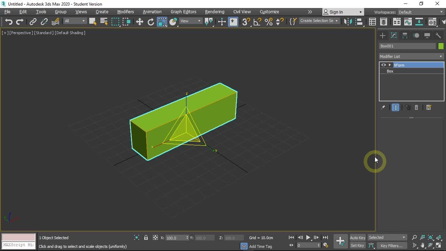Toggle Angle Snap on the toolbar
Screen dimensions: 446x251
[257, 22]
